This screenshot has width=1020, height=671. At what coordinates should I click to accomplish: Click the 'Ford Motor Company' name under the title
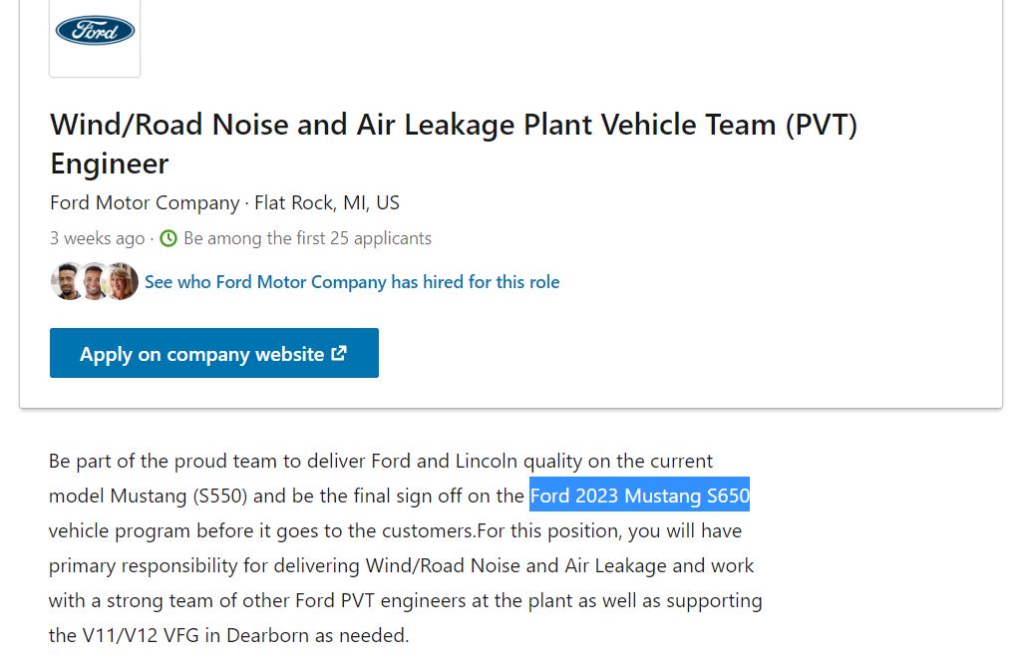click(145, 202)
